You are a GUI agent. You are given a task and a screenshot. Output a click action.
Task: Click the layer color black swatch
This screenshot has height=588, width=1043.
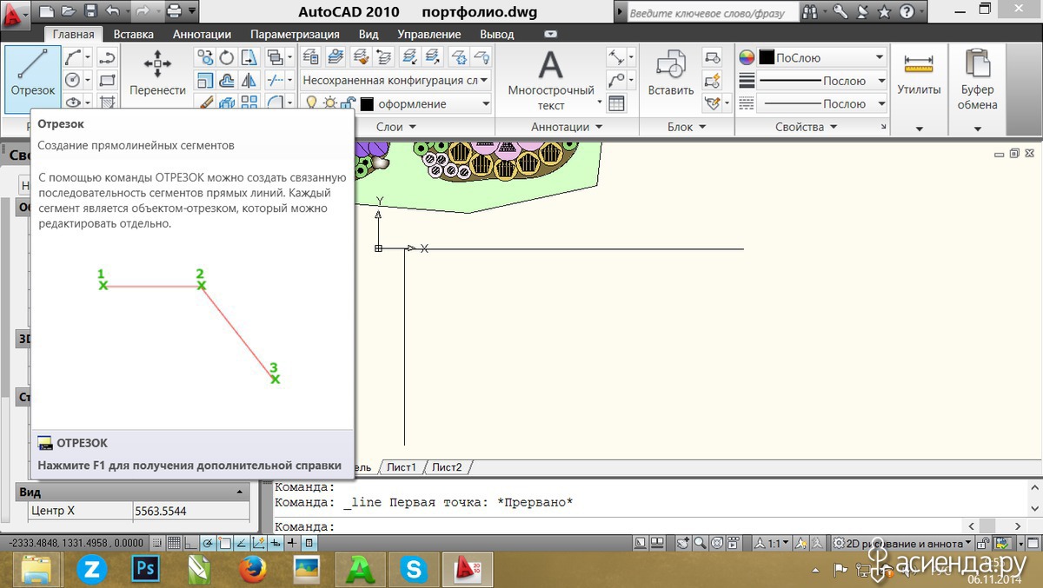click(367, 103)
